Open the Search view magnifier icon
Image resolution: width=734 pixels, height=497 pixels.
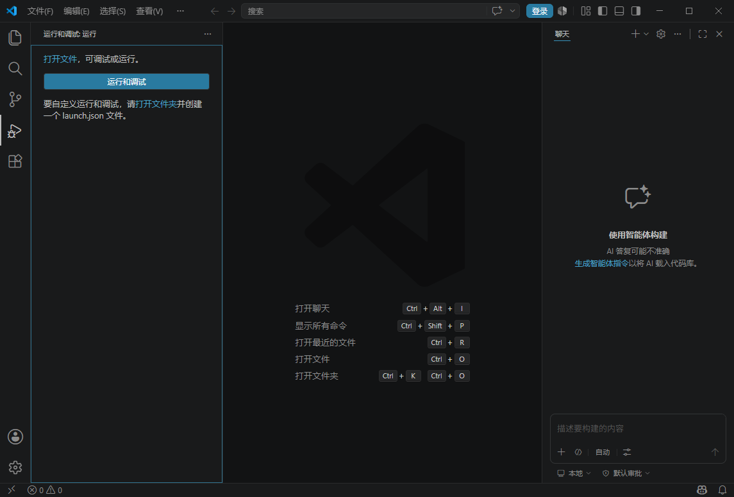(x=15, y=69)
